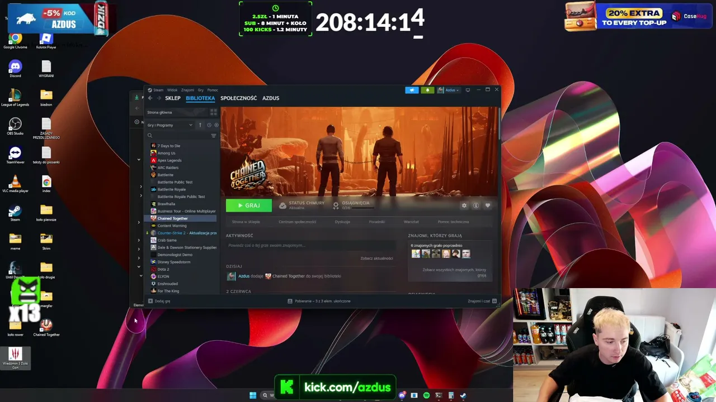Click the library search magnifier icon

(150, 136)
